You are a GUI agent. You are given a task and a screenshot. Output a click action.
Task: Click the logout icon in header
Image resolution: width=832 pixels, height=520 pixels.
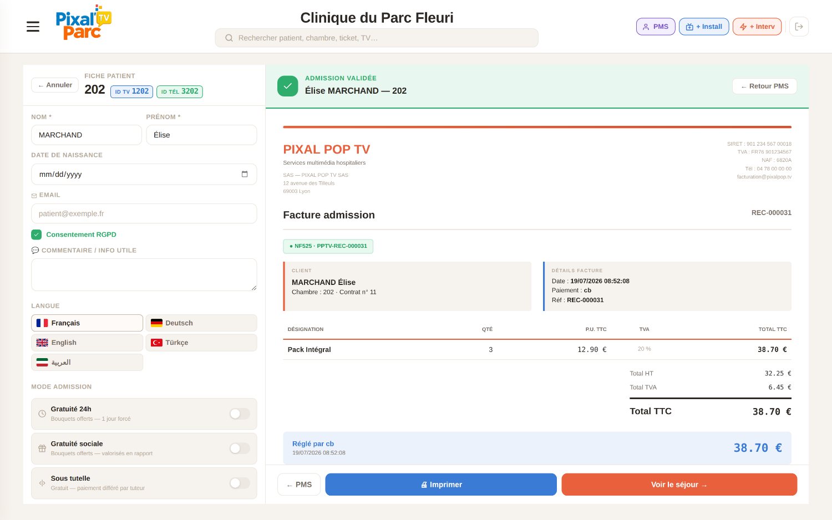click(799, 27)
